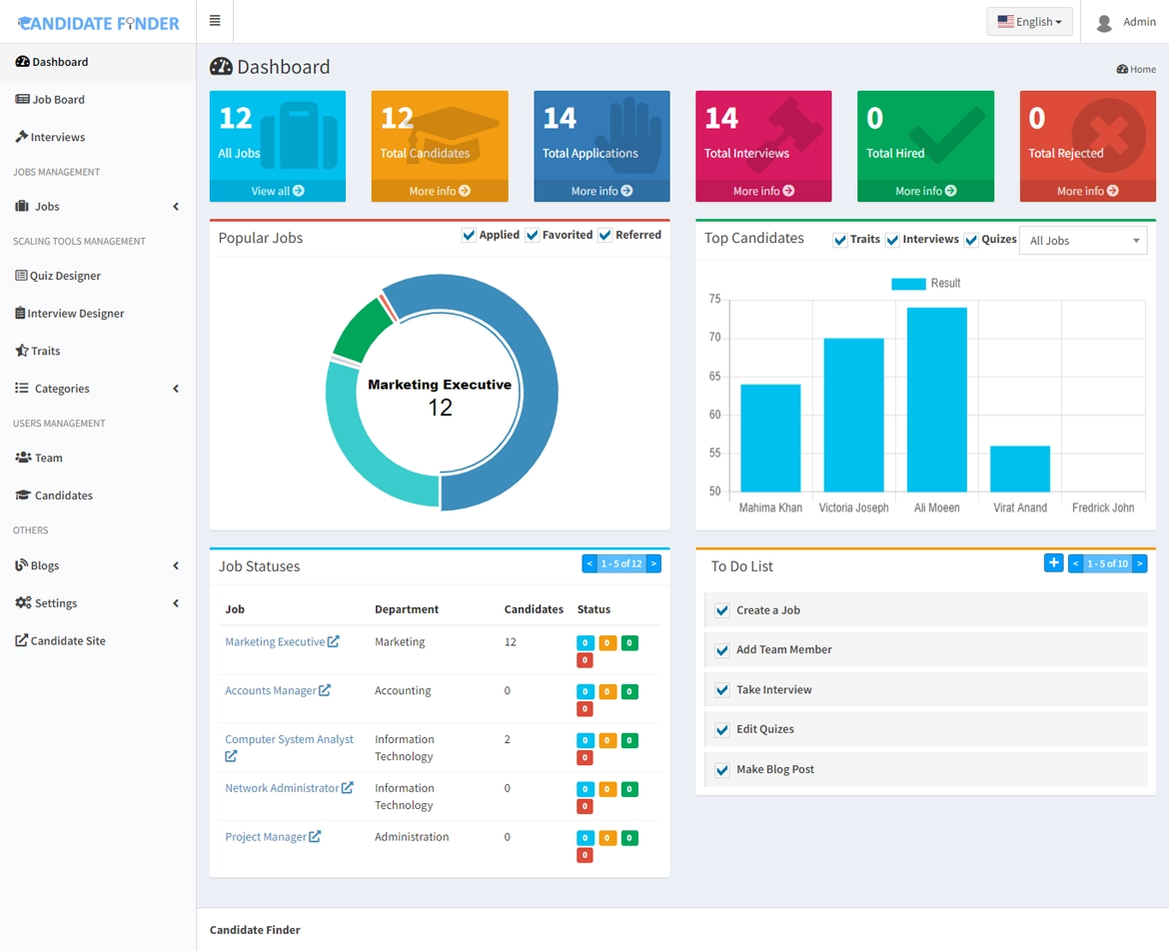The width and height of the screenshot is (1169, 951).
Task: Open Quiz Designer in the sidebar
Action: click(65, 276)
